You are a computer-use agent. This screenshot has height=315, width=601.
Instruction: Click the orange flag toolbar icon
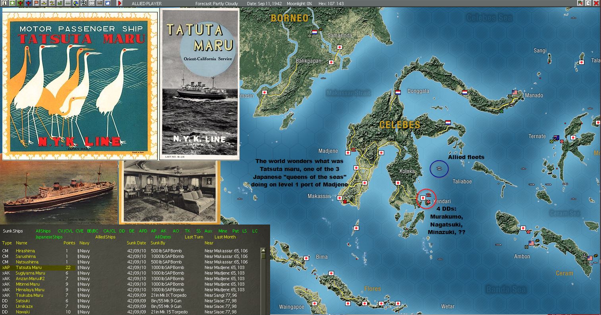36,3
